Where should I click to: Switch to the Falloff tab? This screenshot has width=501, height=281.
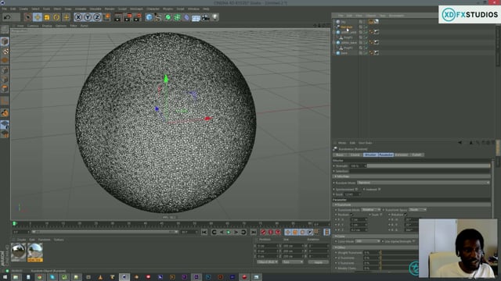[416, 155]
